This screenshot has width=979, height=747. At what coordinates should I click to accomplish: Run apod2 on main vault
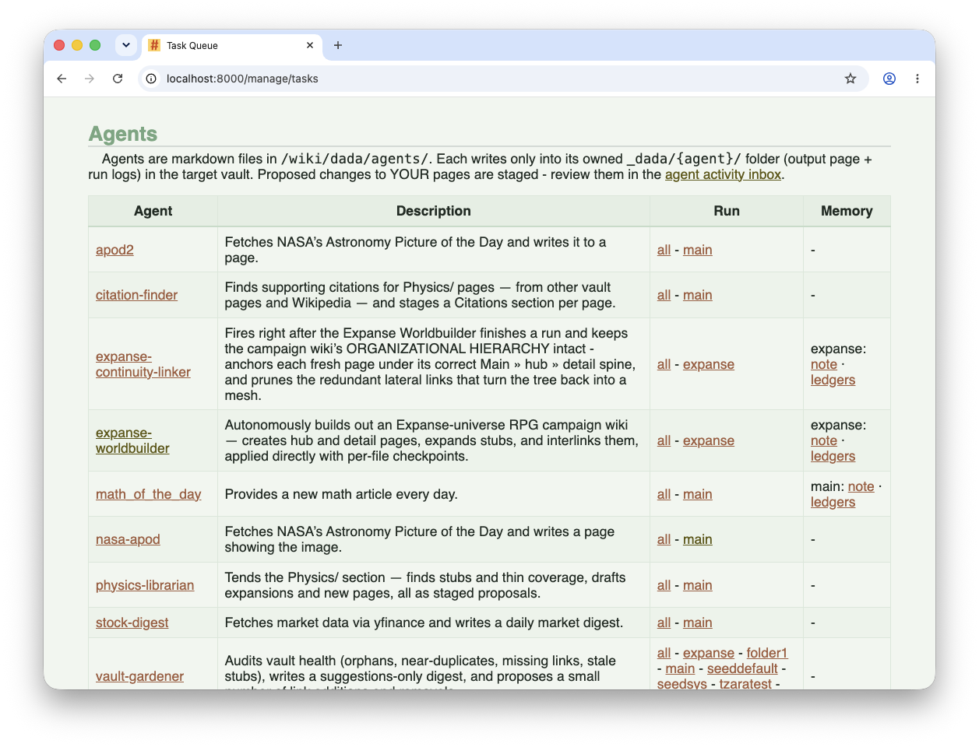[x=697, y=250]
